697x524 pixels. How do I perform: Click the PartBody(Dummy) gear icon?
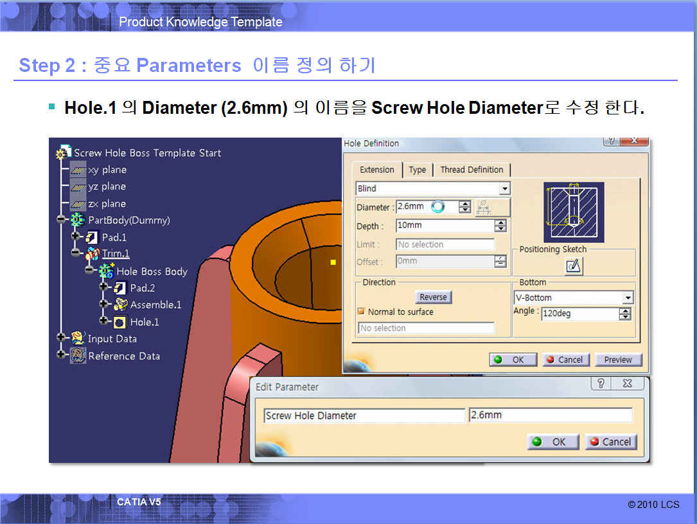pyautogui.click(x=78, y=220)
